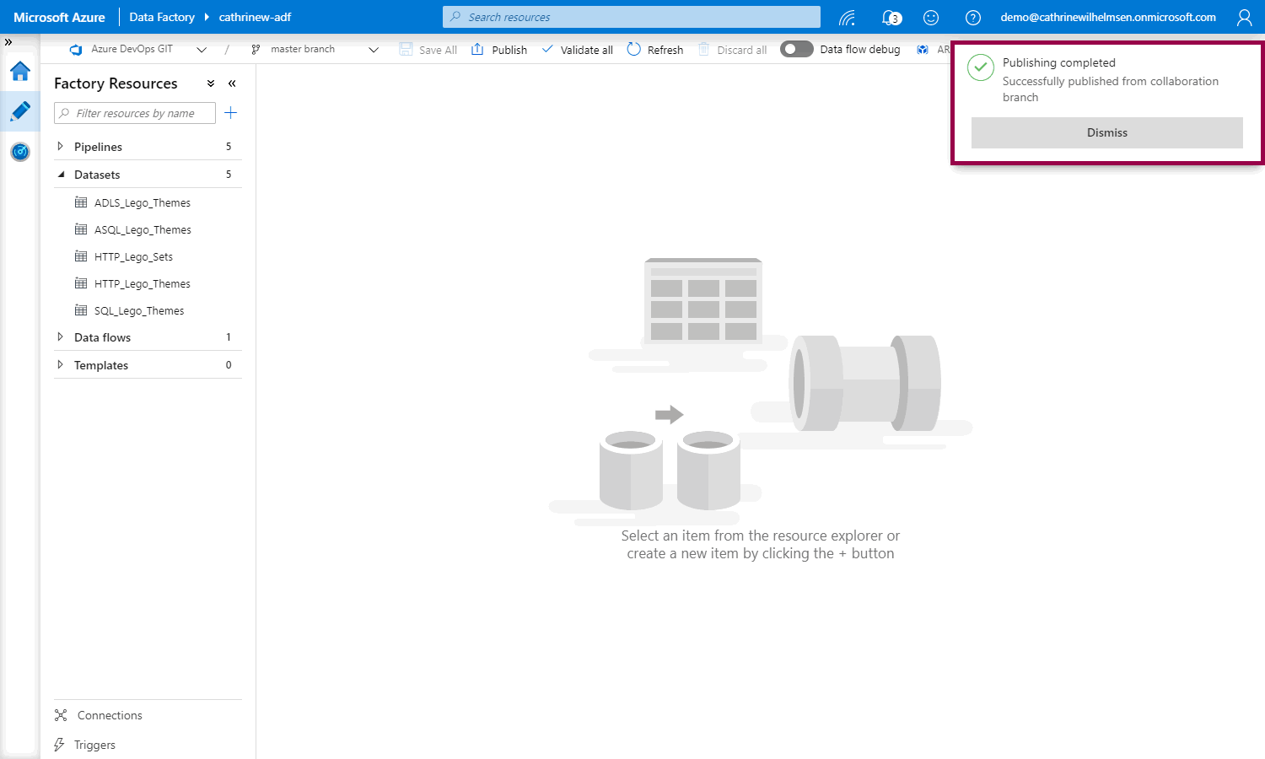
Task: Open Connections at bottom of panel
Action: coord(110,715)
